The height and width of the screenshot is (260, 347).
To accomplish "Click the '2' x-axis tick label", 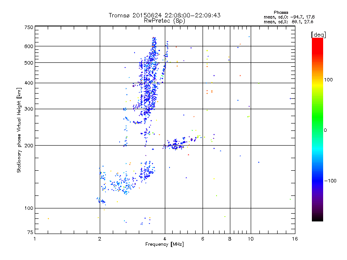I will tap(100, 239).
